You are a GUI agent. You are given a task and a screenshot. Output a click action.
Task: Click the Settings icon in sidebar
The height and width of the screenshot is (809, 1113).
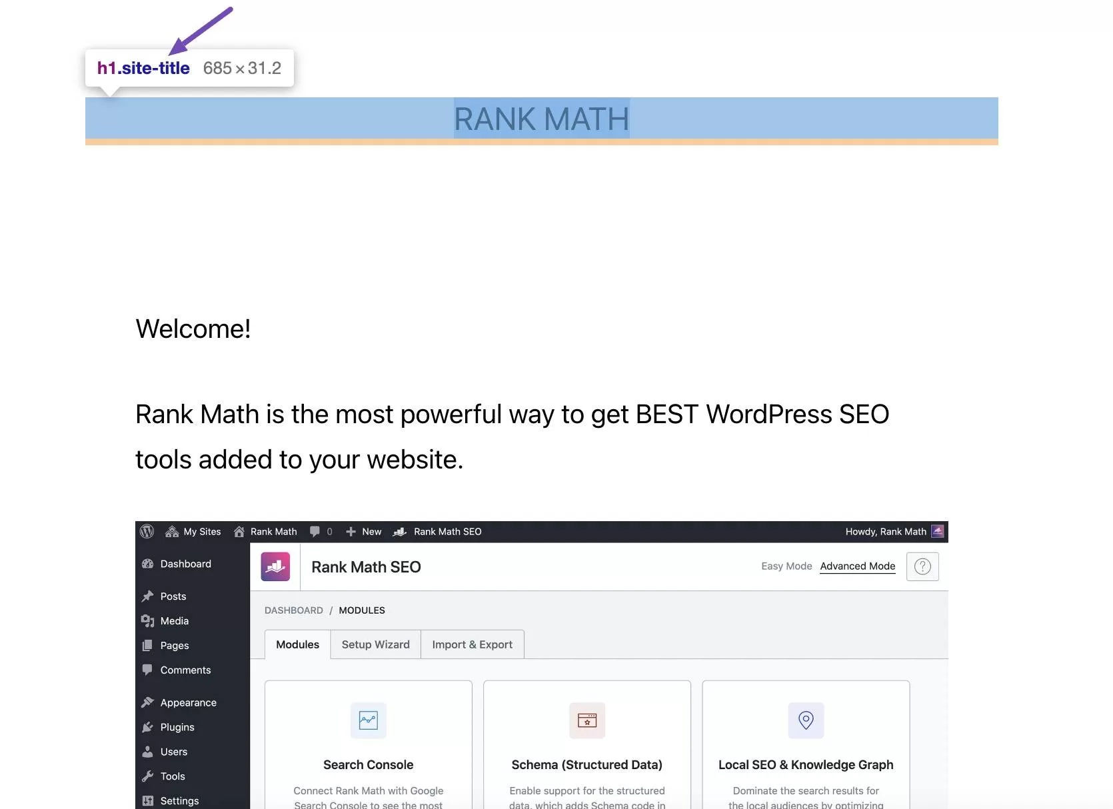coord(148,801)
